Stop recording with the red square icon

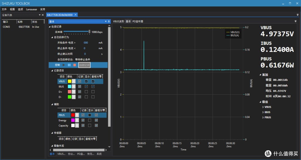click(x=75, y=65)
